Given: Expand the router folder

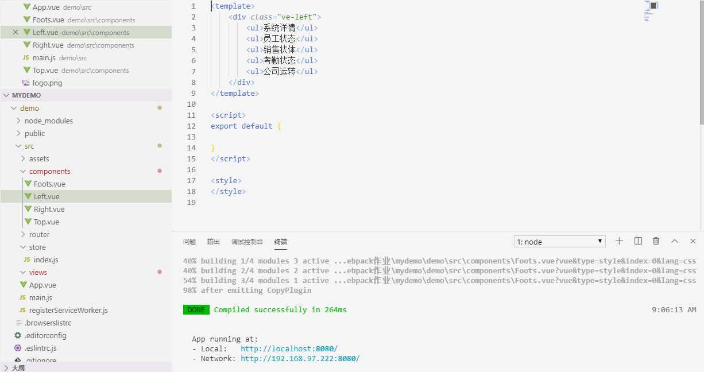Looking at the screenshot, I should pos(86,234).
